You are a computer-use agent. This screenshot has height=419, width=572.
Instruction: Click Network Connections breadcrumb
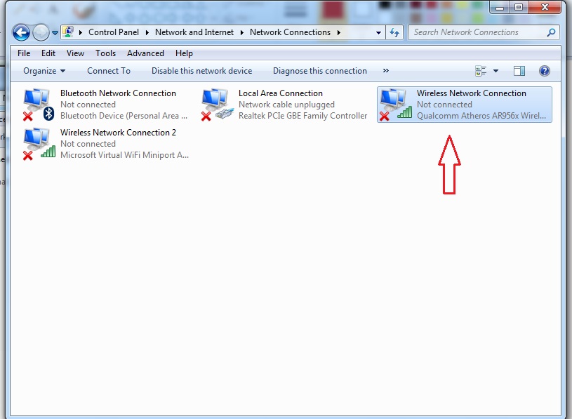point(290,32)
